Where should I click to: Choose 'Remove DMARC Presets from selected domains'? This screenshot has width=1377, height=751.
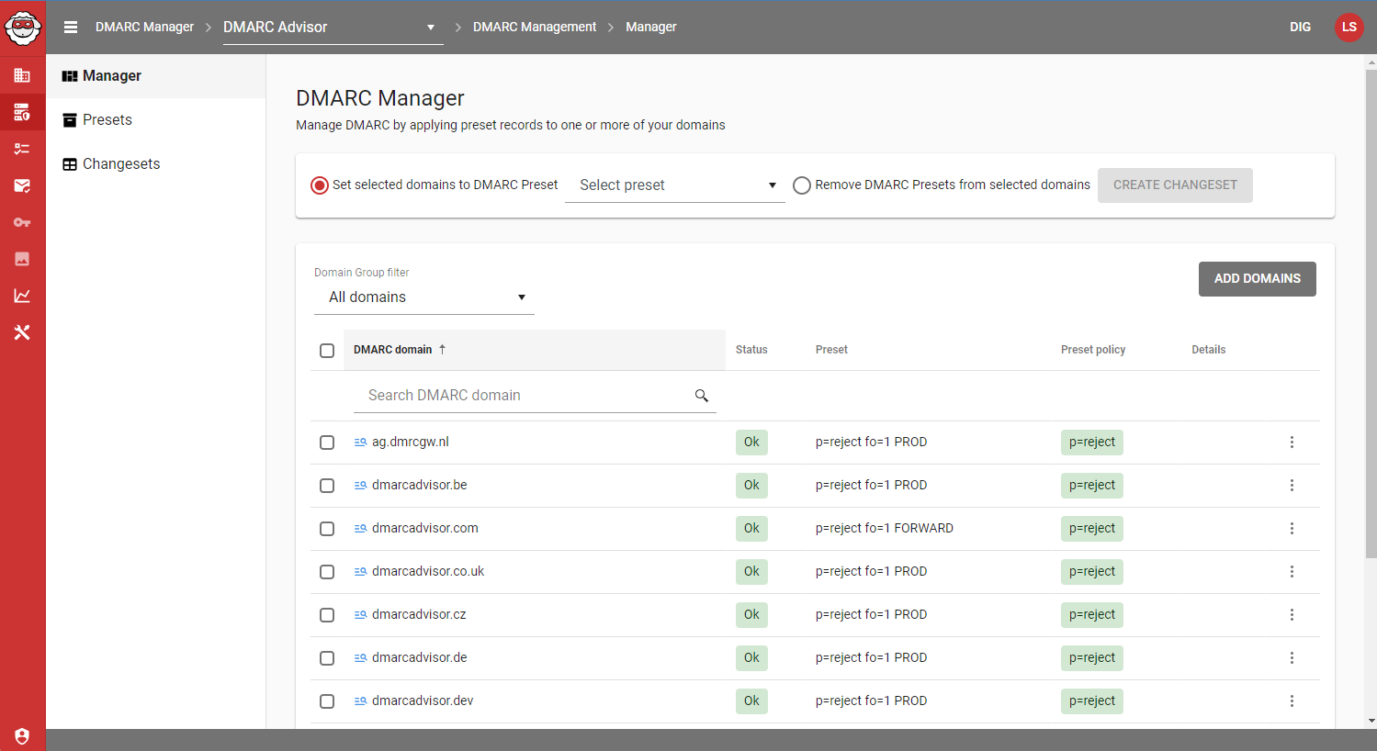point(801,185)
